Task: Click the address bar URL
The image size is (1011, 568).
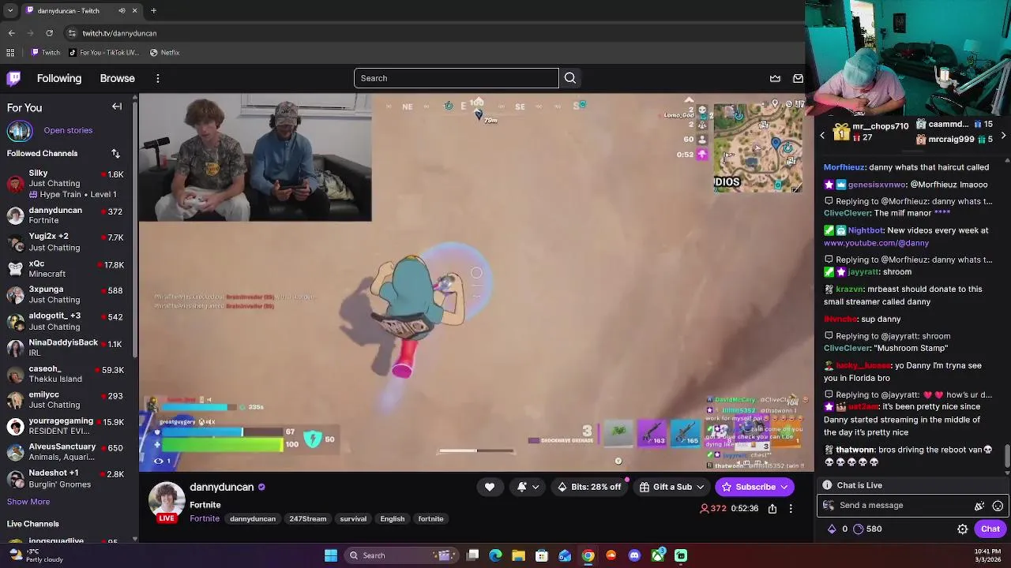Action: pyautogui.click(x=119, y=33)
